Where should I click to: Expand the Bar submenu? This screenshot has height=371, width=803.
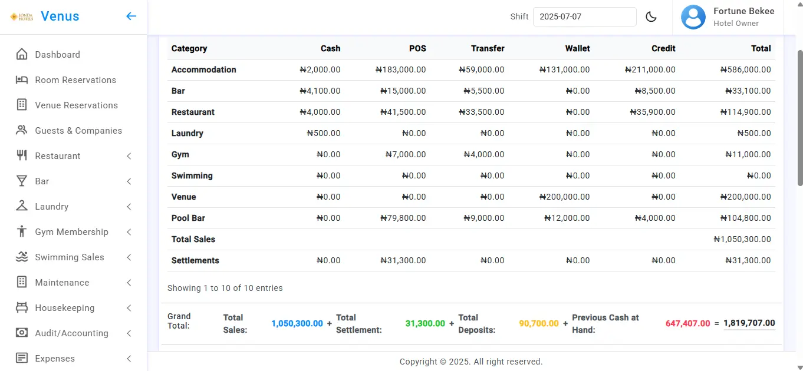point(129,181)
